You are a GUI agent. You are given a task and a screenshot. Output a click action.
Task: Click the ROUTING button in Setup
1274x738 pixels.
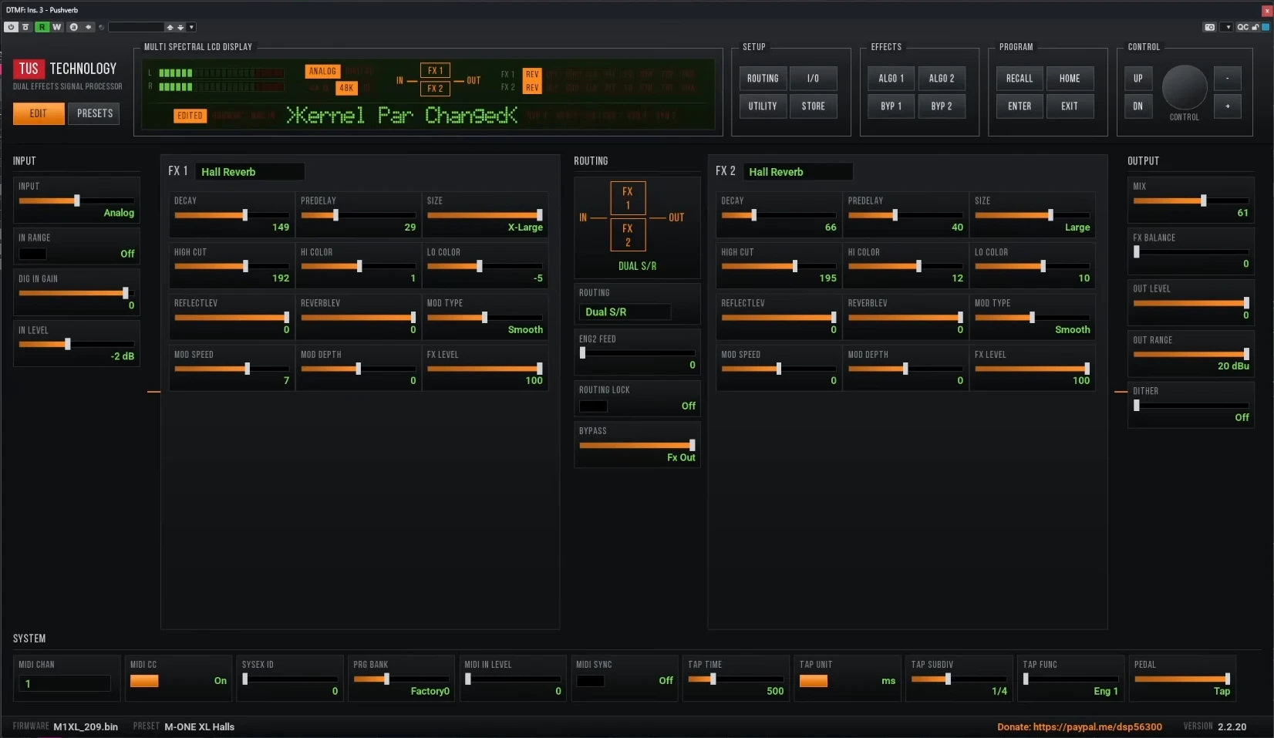(763, 79)
